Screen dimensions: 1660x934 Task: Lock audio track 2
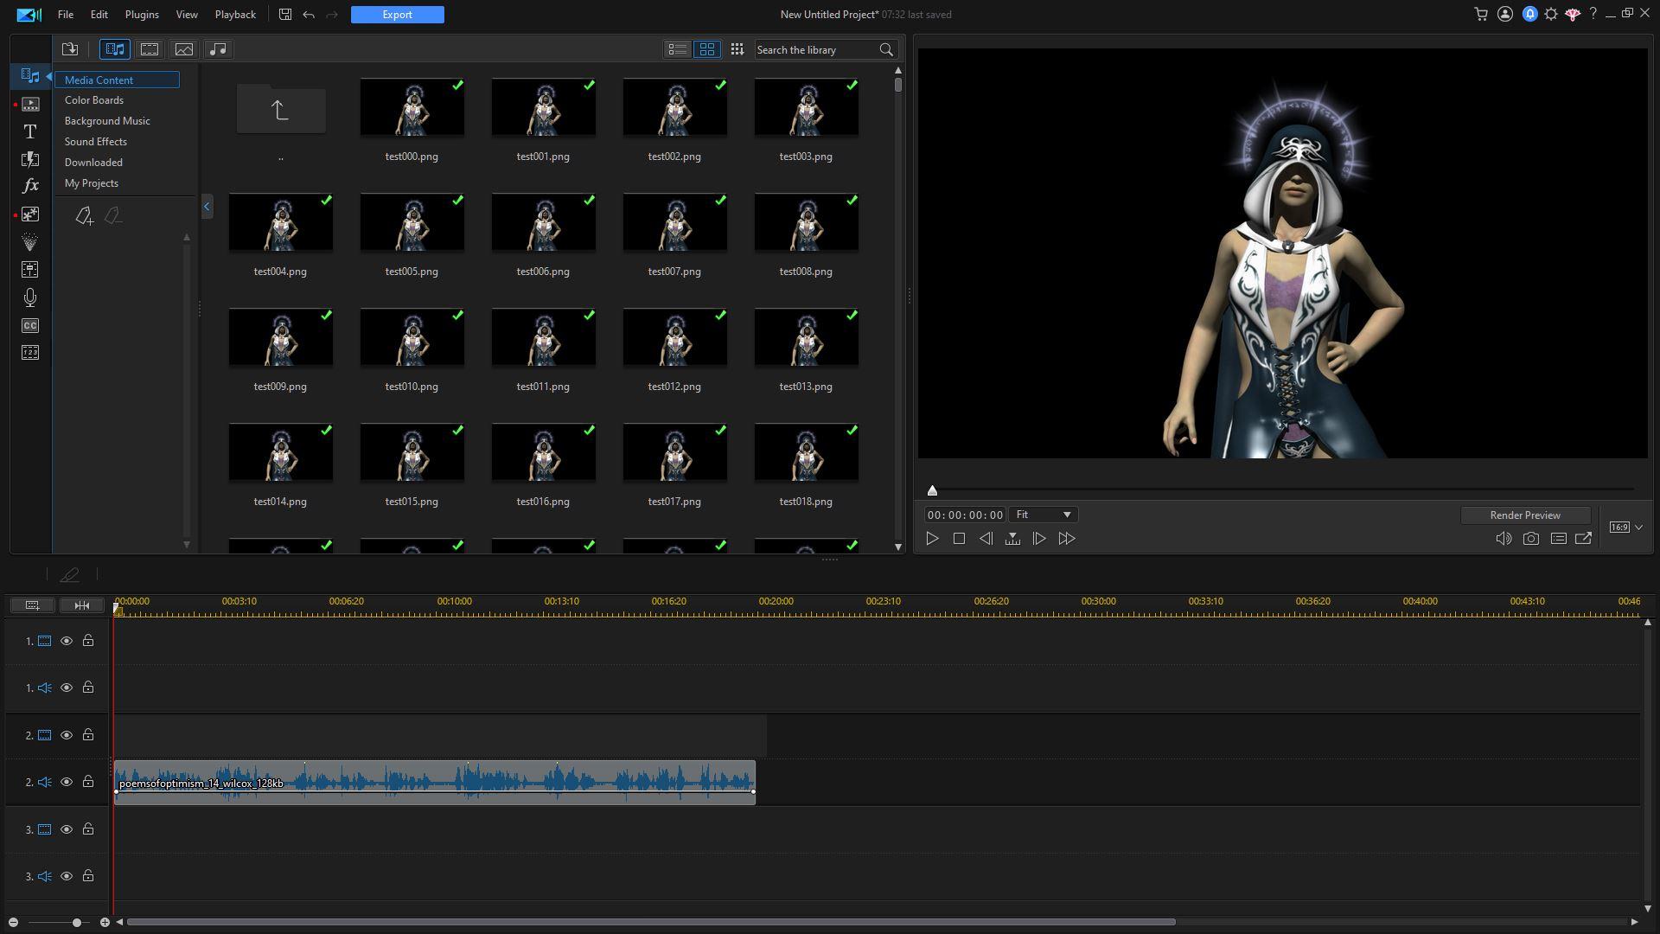tap(88, 782)
